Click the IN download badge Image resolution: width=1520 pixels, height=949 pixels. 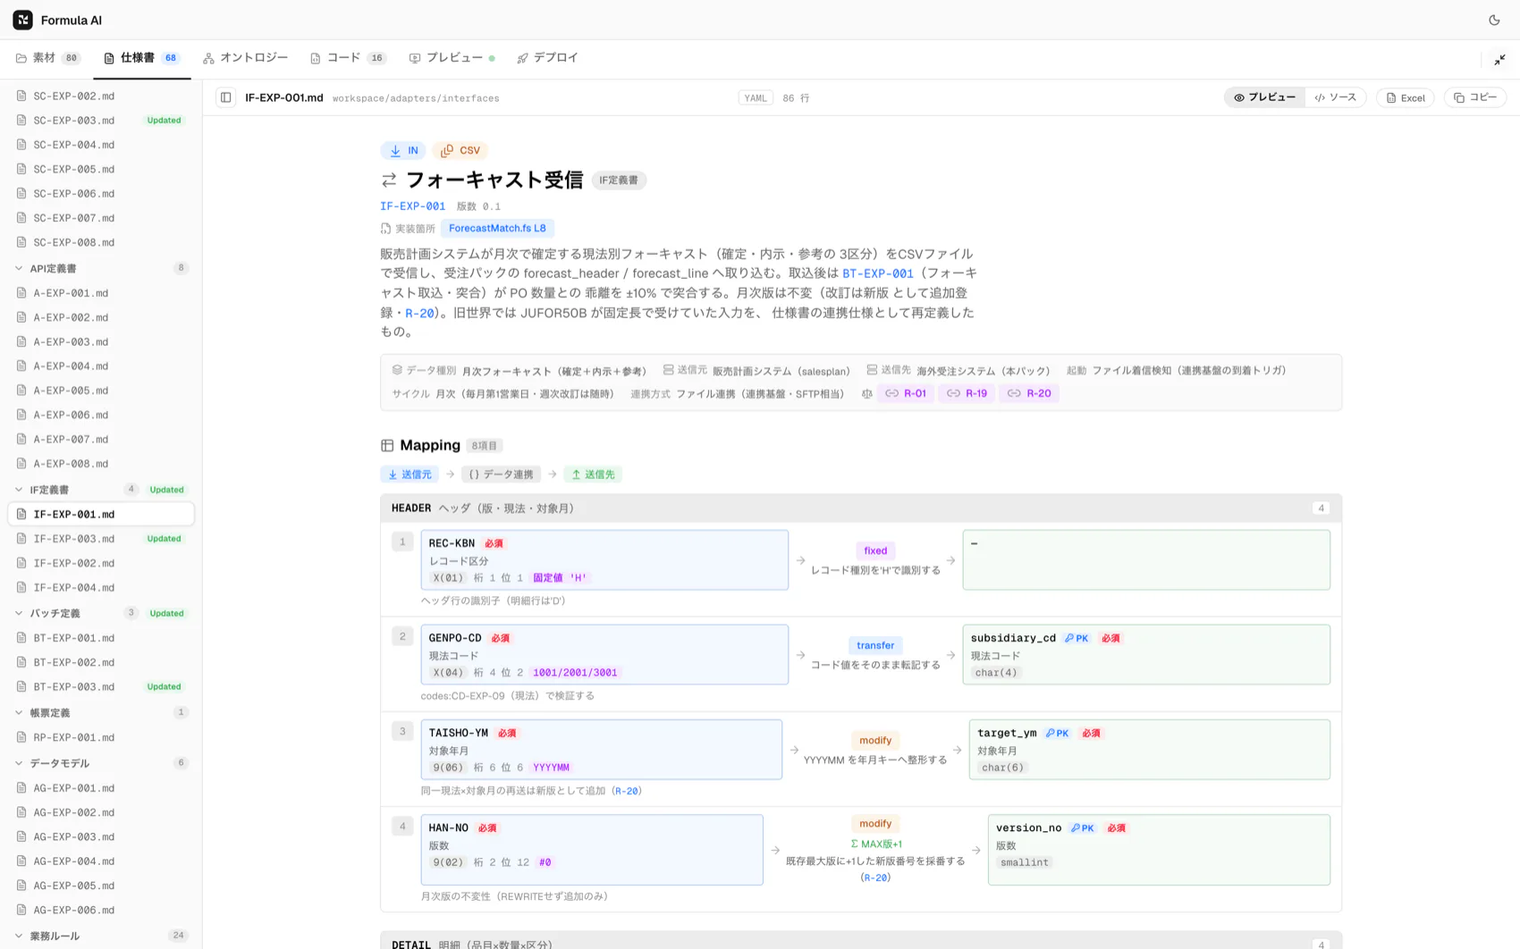pyautogui.click(x=403, y=150)
